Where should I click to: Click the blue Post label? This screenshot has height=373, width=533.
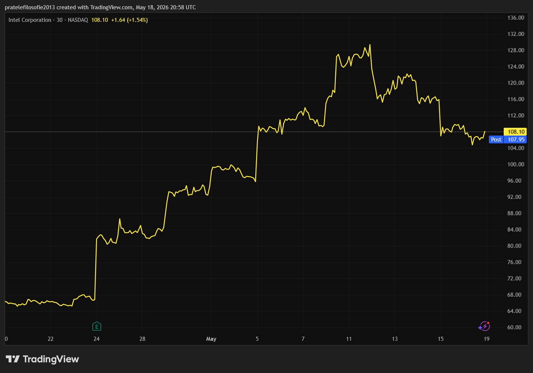(496, 140)
